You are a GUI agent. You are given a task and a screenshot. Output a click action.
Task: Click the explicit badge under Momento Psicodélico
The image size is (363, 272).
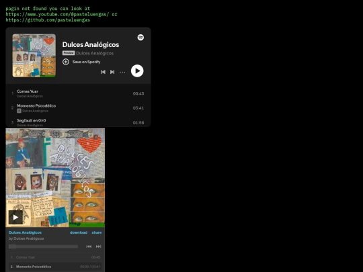[x=19, y=111]
